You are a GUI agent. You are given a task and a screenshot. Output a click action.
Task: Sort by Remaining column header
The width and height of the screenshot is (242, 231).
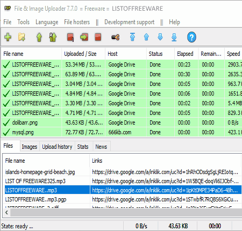pos(211,54)
